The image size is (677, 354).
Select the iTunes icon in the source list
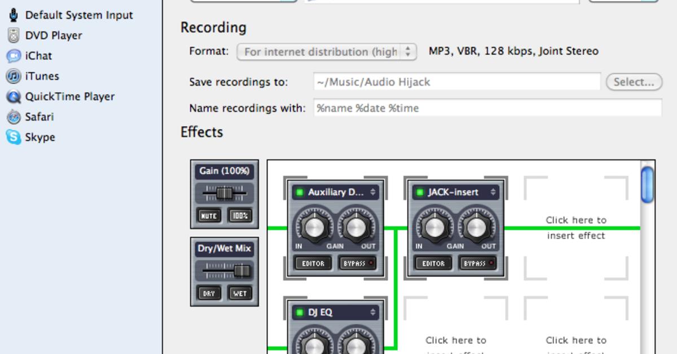click(14, 76)
